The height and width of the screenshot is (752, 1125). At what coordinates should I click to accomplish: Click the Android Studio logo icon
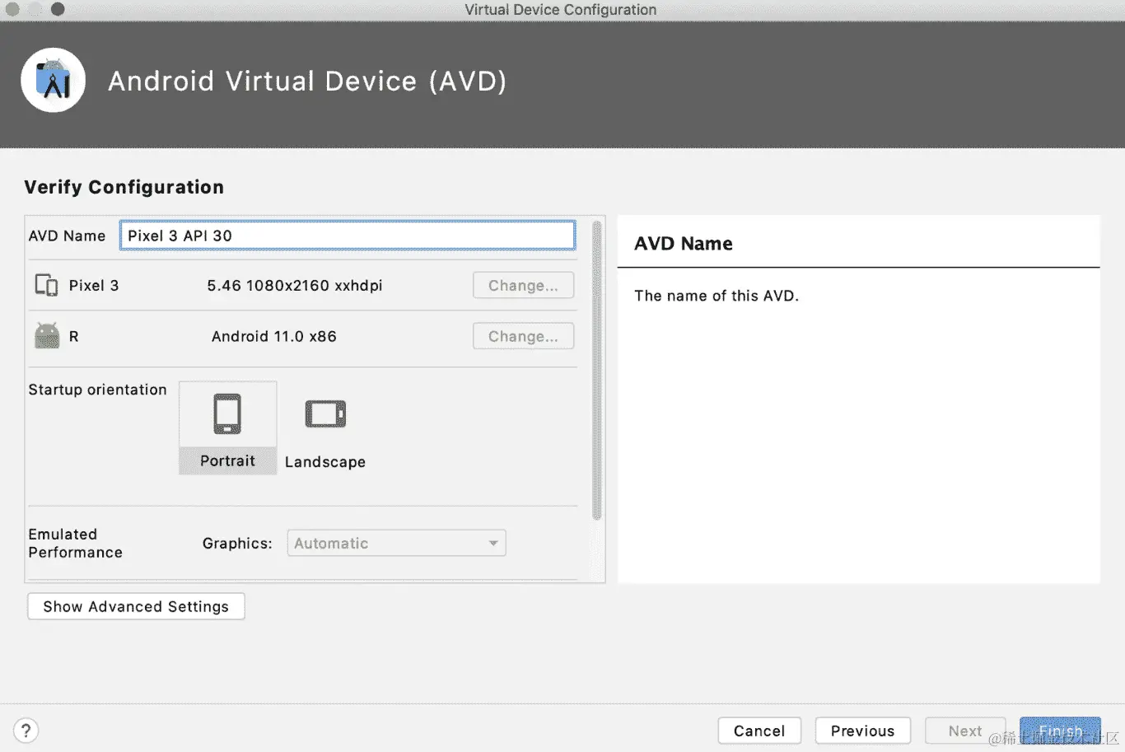click(54, 80)
